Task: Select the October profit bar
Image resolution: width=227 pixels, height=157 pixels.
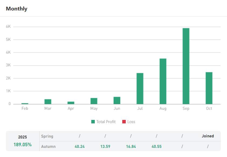Action: pyautogui.click(x=209, y=88)
